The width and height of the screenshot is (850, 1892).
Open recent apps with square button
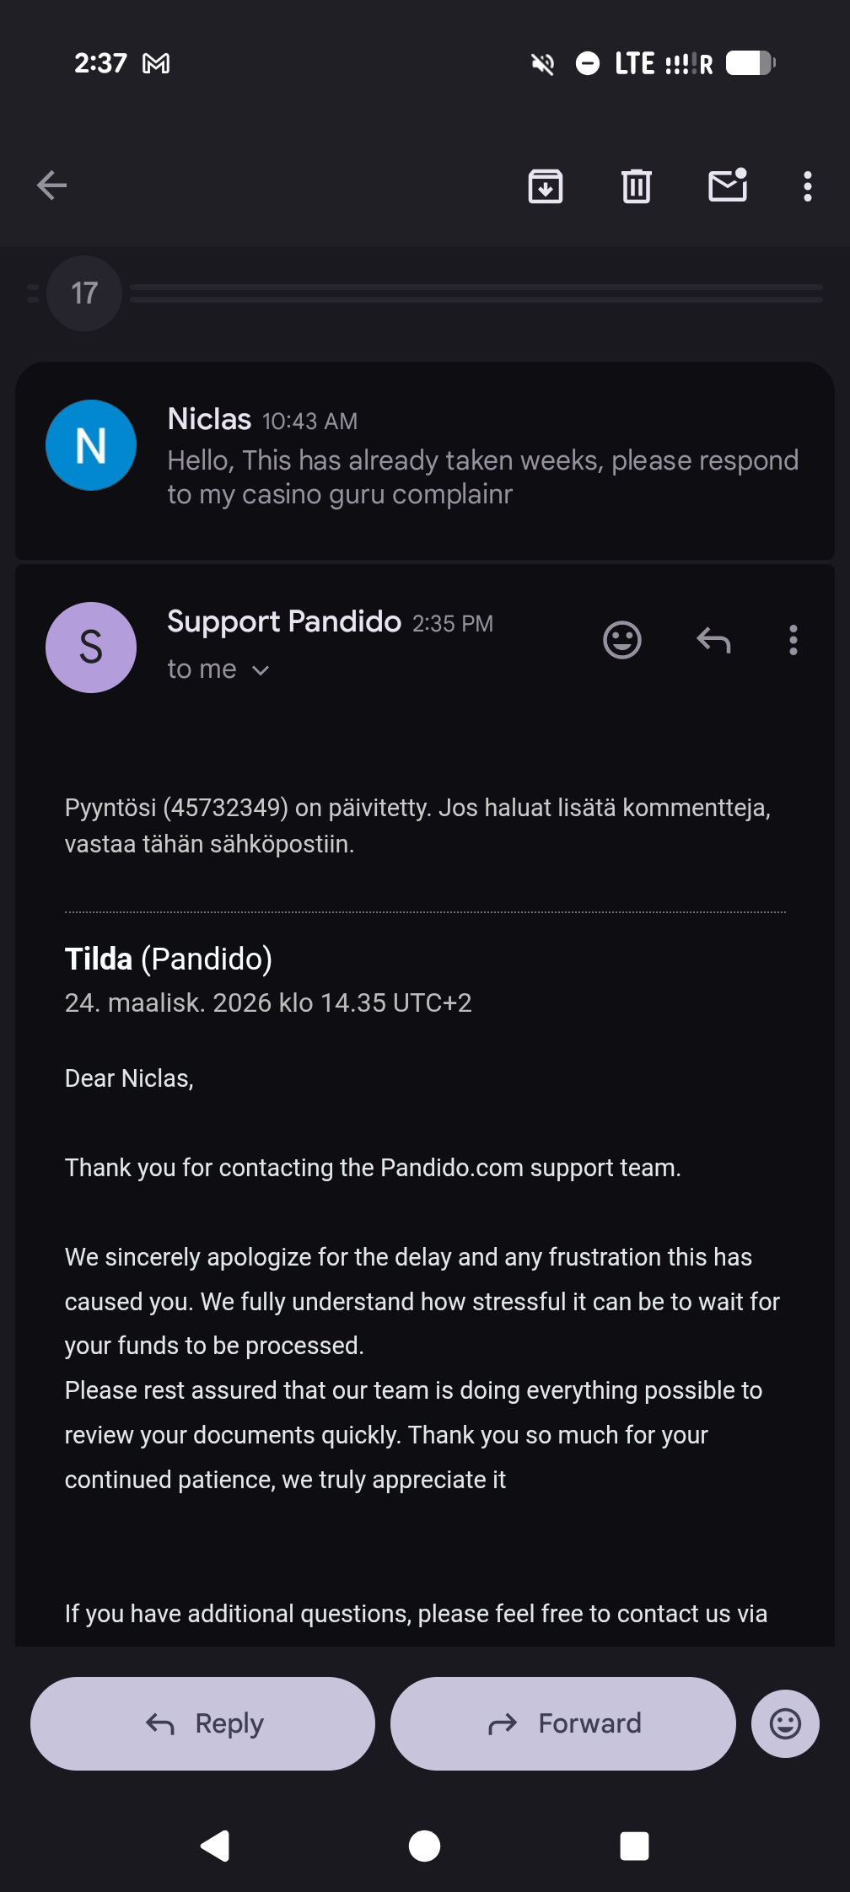pos(634,1846)
